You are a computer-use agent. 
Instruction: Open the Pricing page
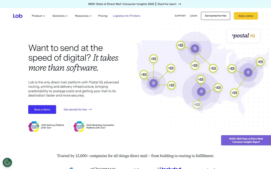103,16
